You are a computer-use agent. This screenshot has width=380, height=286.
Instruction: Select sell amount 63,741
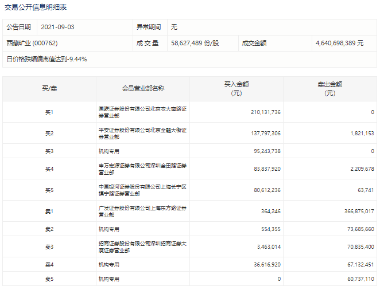pyautogui.click(x=366, y=190)
